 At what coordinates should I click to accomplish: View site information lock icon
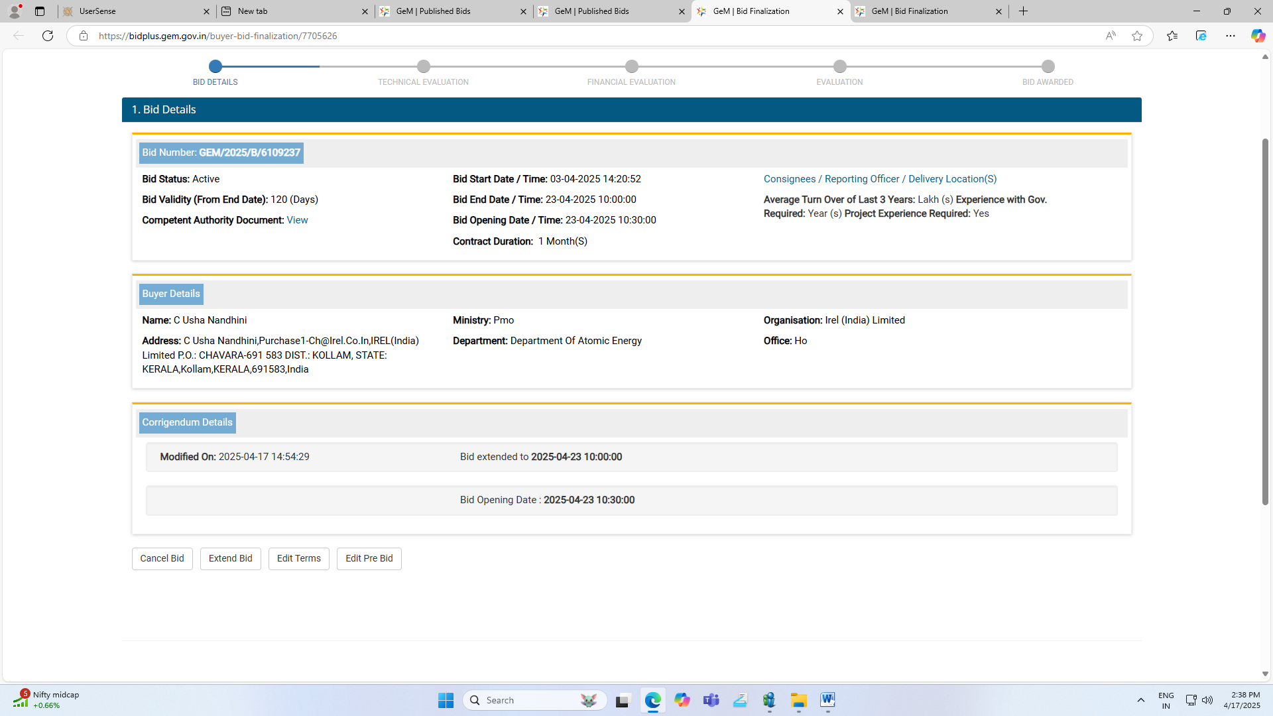click(84, 36)
